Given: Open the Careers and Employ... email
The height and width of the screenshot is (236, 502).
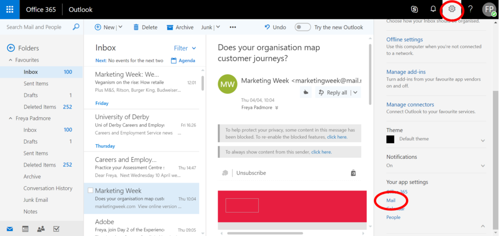Looking at the screenshot, I should click(142, 168).
